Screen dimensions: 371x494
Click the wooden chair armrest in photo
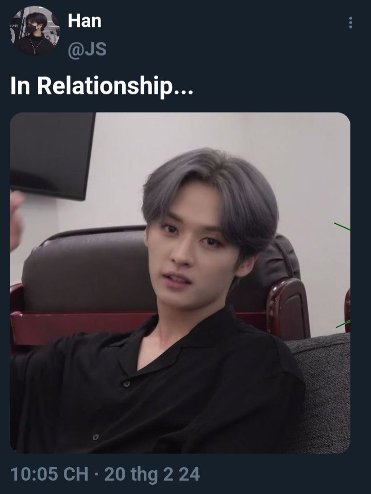(288, 309)
